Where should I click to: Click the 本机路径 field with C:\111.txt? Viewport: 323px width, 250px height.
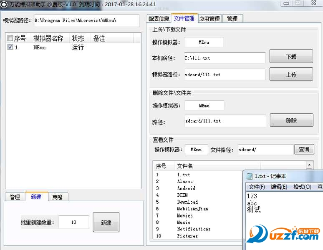pyautogui.click(x=224, y=58)
